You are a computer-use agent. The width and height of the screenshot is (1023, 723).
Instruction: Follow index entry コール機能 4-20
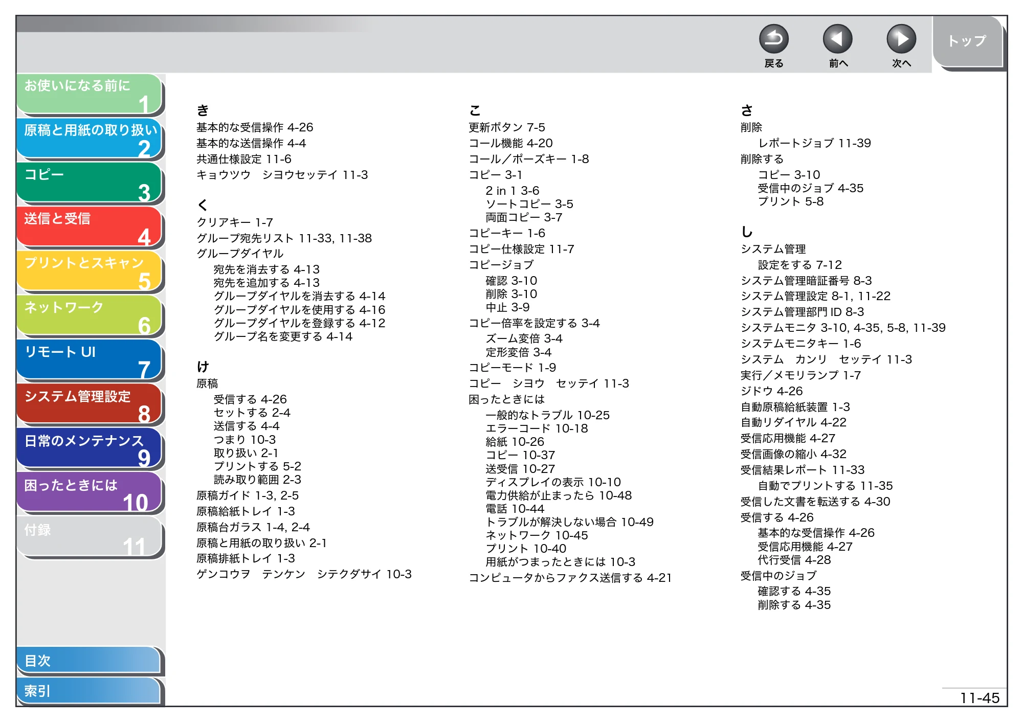click(x=511, y=143)
